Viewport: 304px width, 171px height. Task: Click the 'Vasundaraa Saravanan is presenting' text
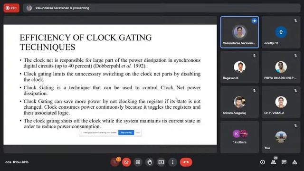62,8
